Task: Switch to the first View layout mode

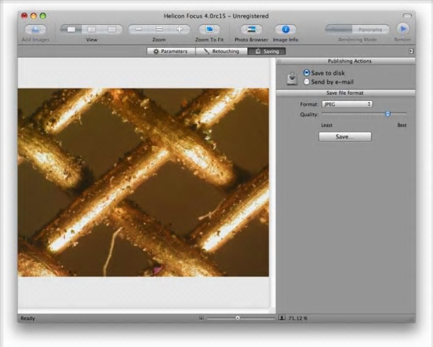Action: coord(71,30)
